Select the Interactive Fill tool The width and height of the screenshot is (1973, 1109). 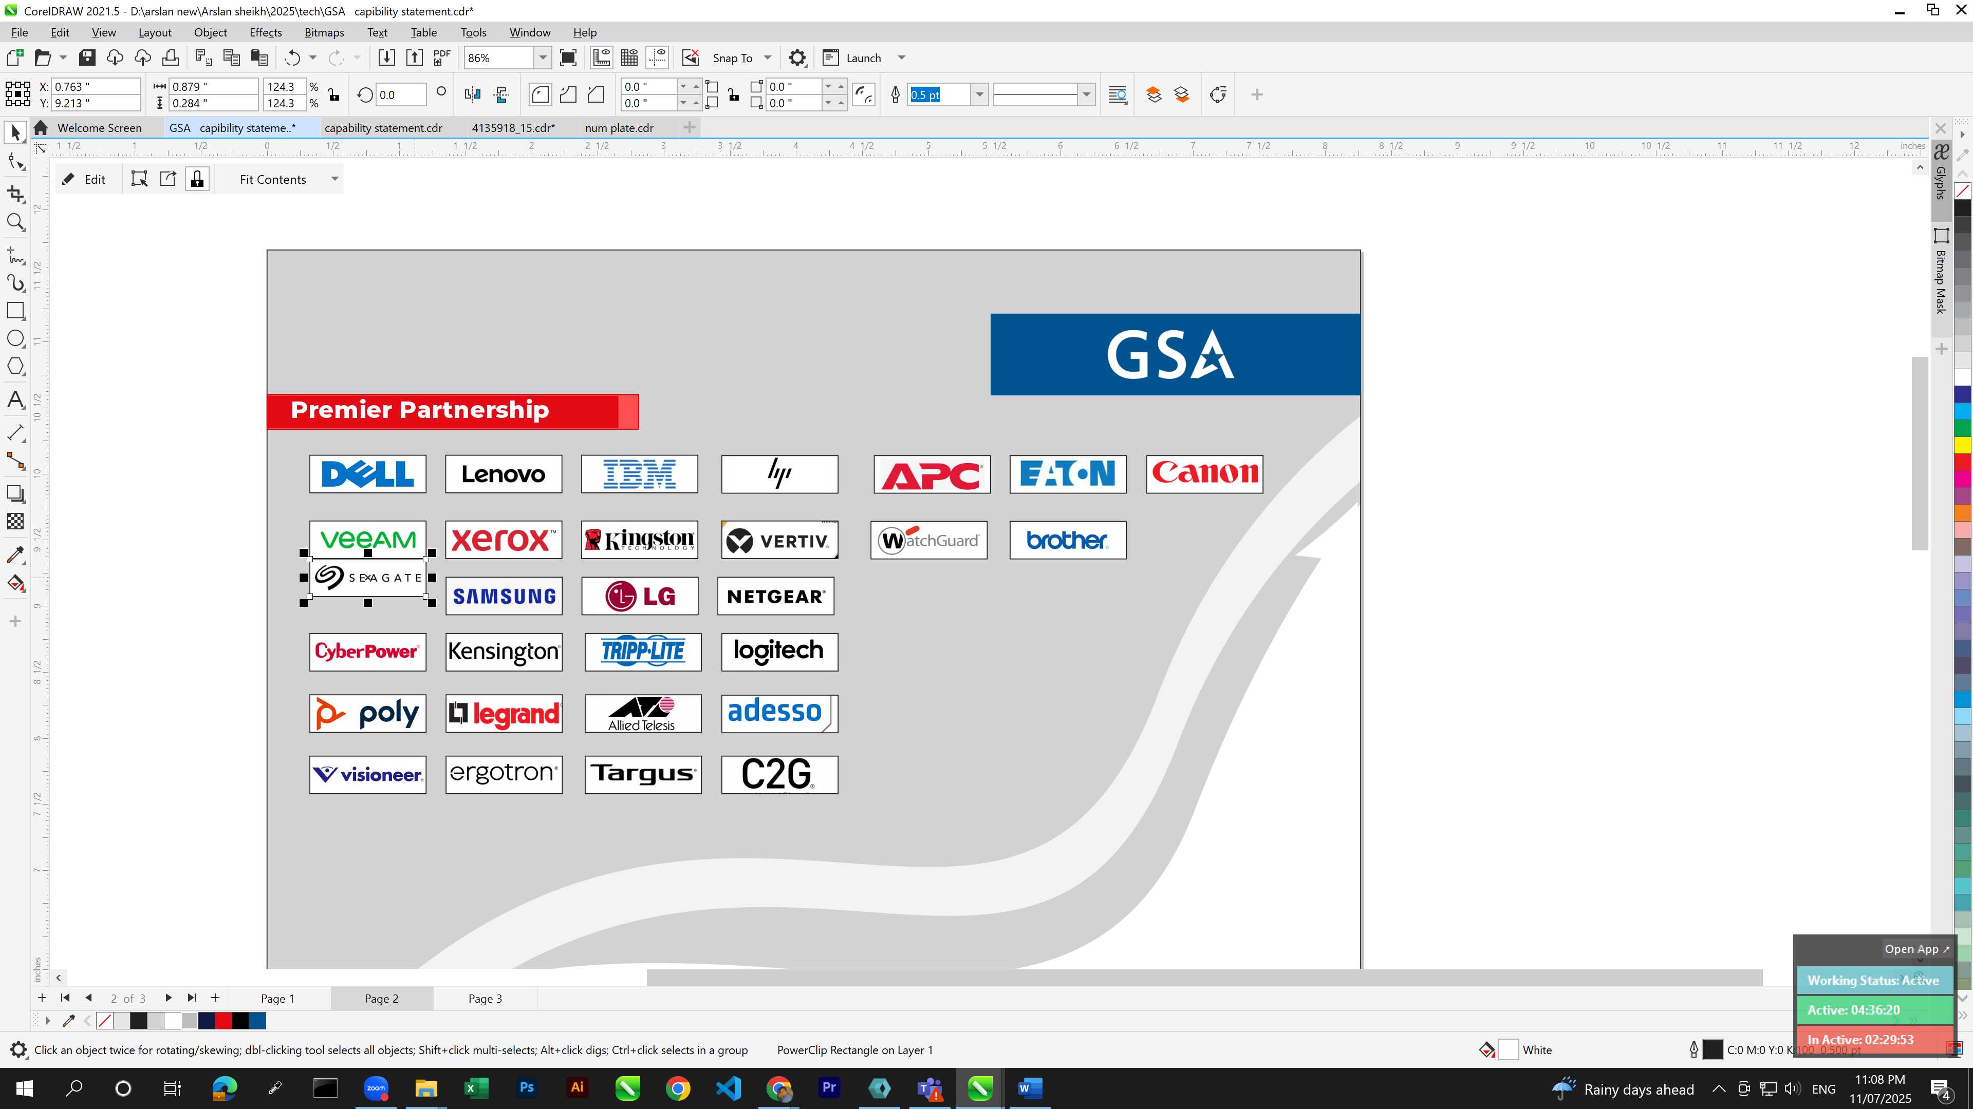pyautogui.click(x=15, y=584)
